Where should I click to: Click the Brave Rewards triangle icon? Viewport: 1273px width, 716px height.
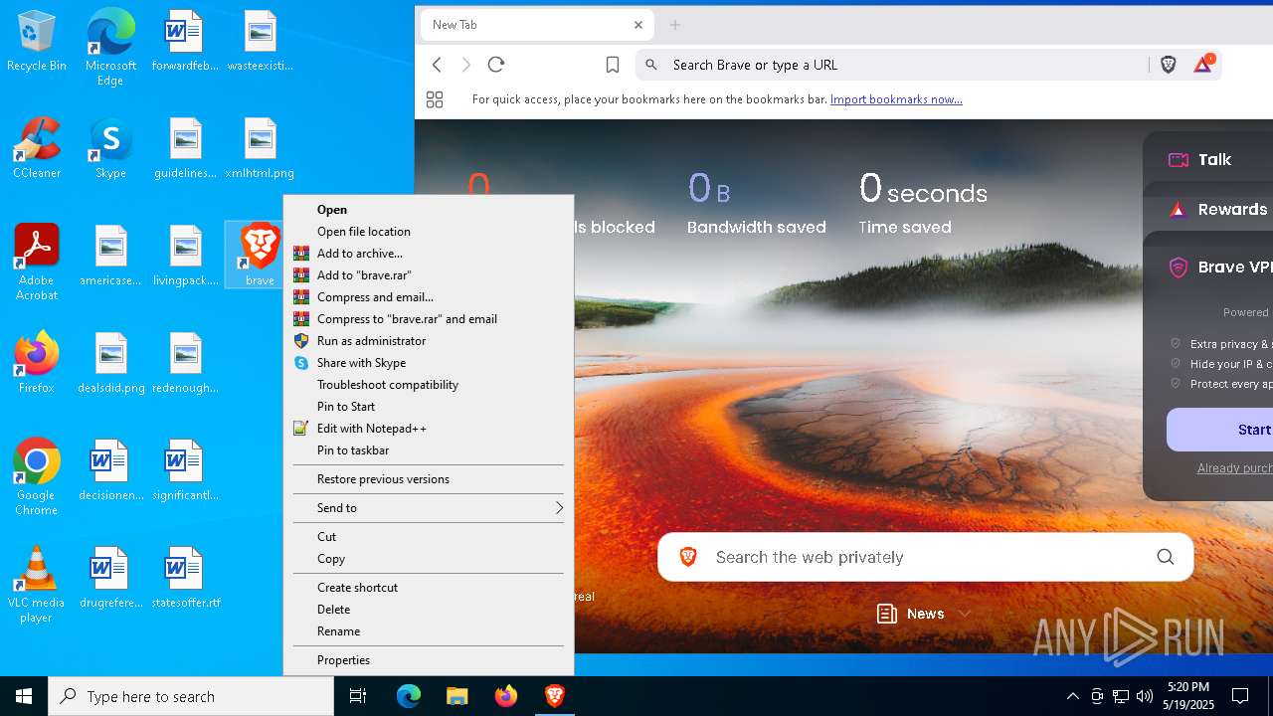[x=1202, y=65]
